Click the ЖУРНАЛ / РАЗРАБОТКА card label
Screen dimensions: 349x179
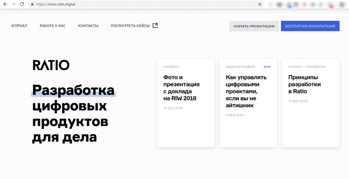point(307,67)
